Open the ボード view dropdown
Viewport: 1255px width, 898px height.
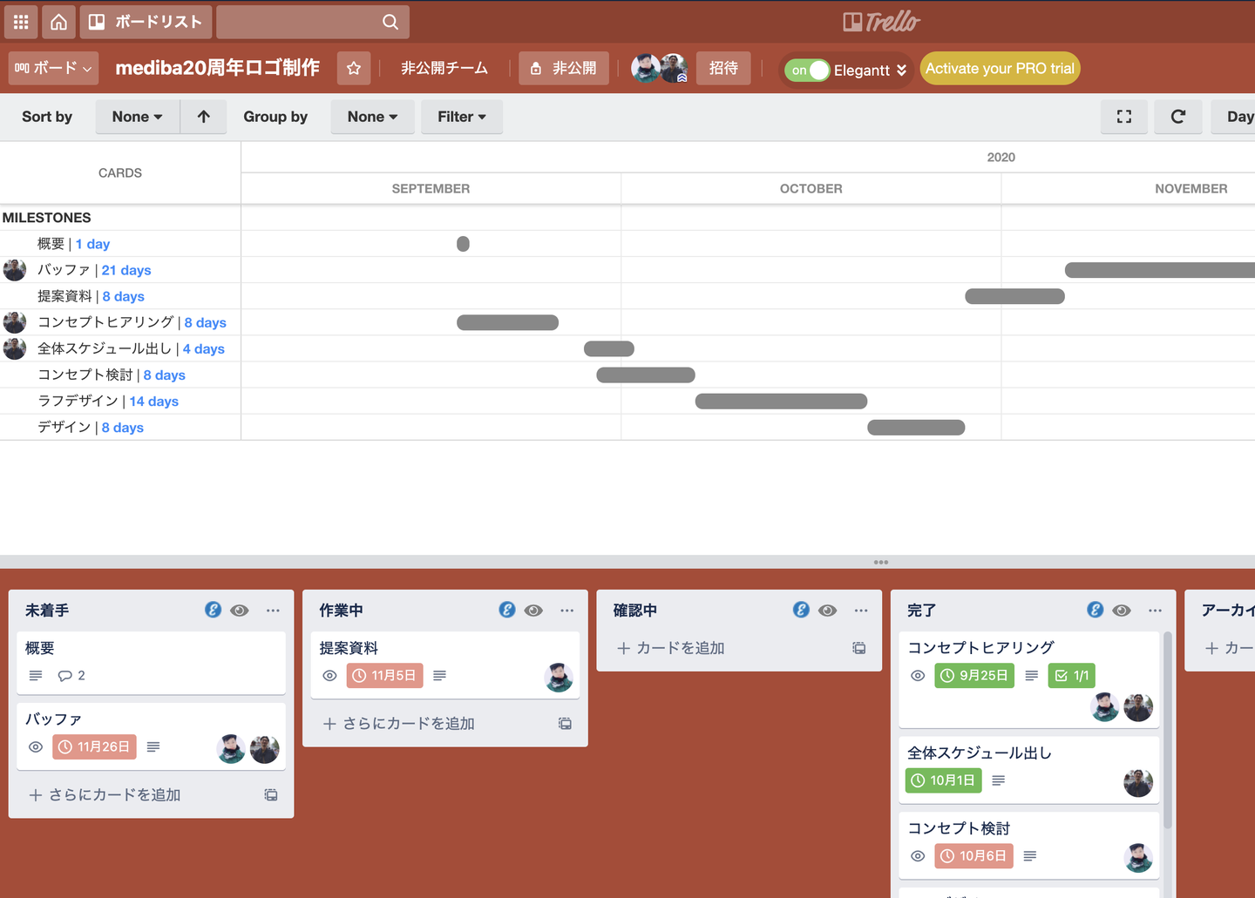coord(53,68)
